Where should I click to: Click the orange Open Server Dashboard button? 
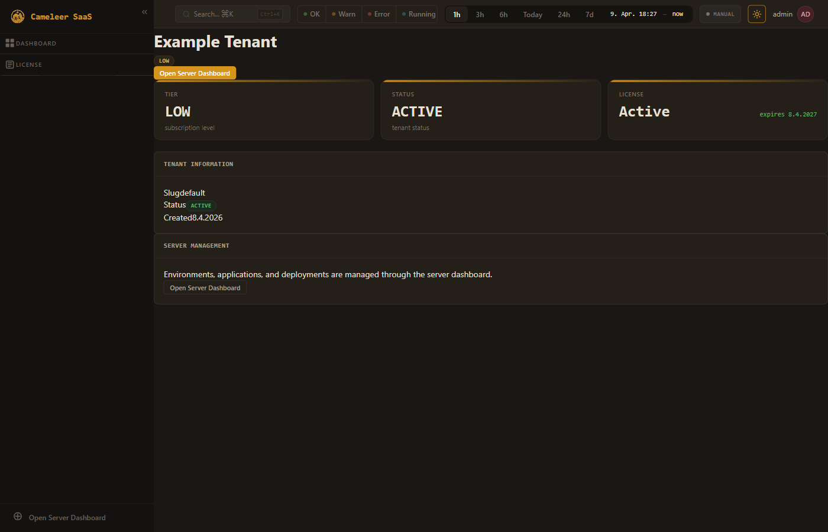pyautogui.click(x=195, y=73)
